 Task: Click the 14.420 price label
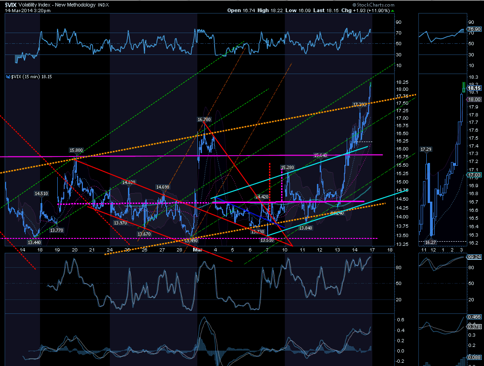click(262, 197)
